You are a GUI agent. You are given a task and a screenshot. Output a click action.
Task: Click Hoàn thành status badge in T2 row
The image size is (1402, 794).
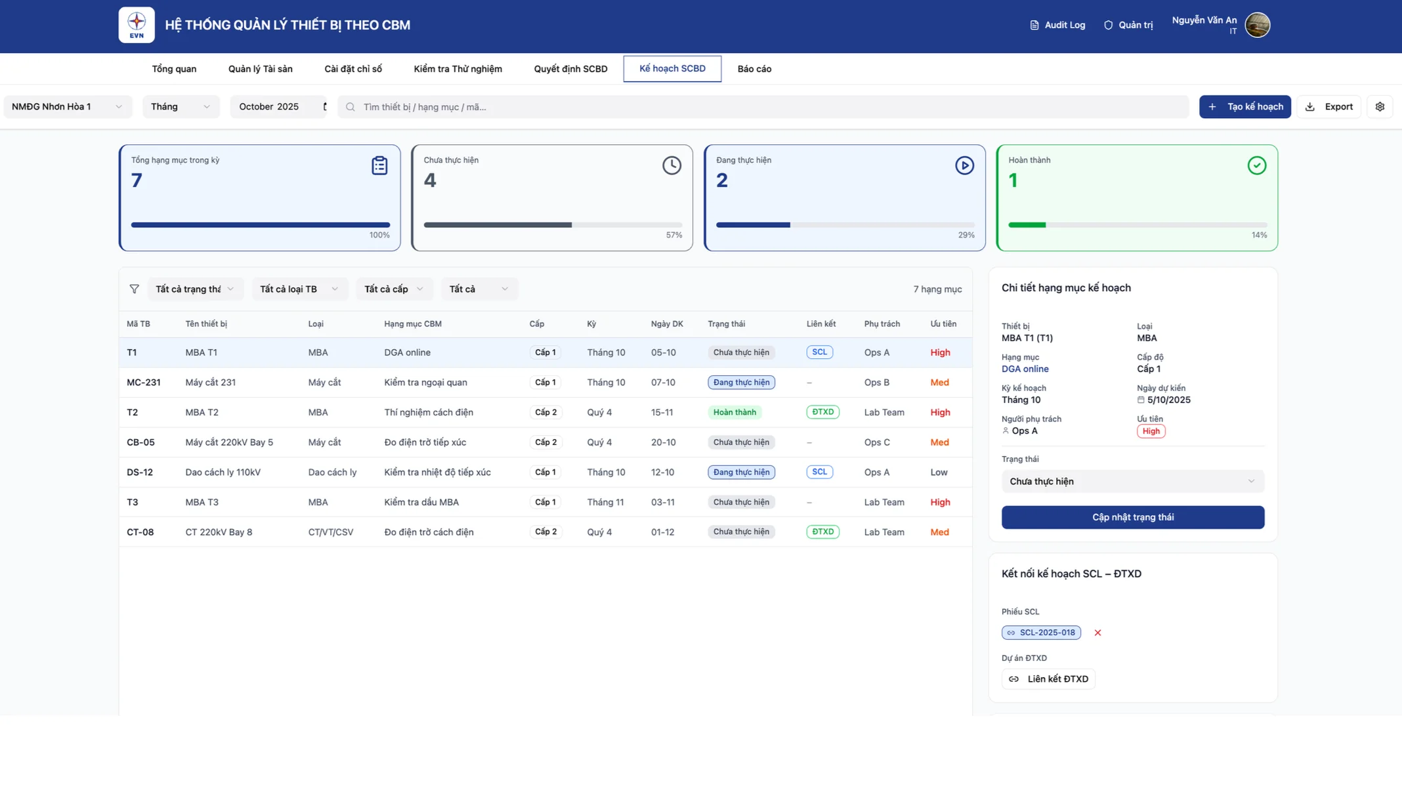click(x=734, y=412)
